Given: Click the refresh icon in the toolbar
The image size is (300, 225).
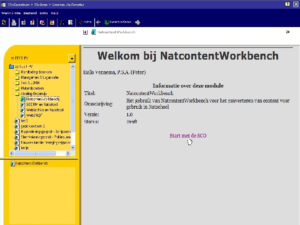Looking at the screenshot, I should [4, 22].
